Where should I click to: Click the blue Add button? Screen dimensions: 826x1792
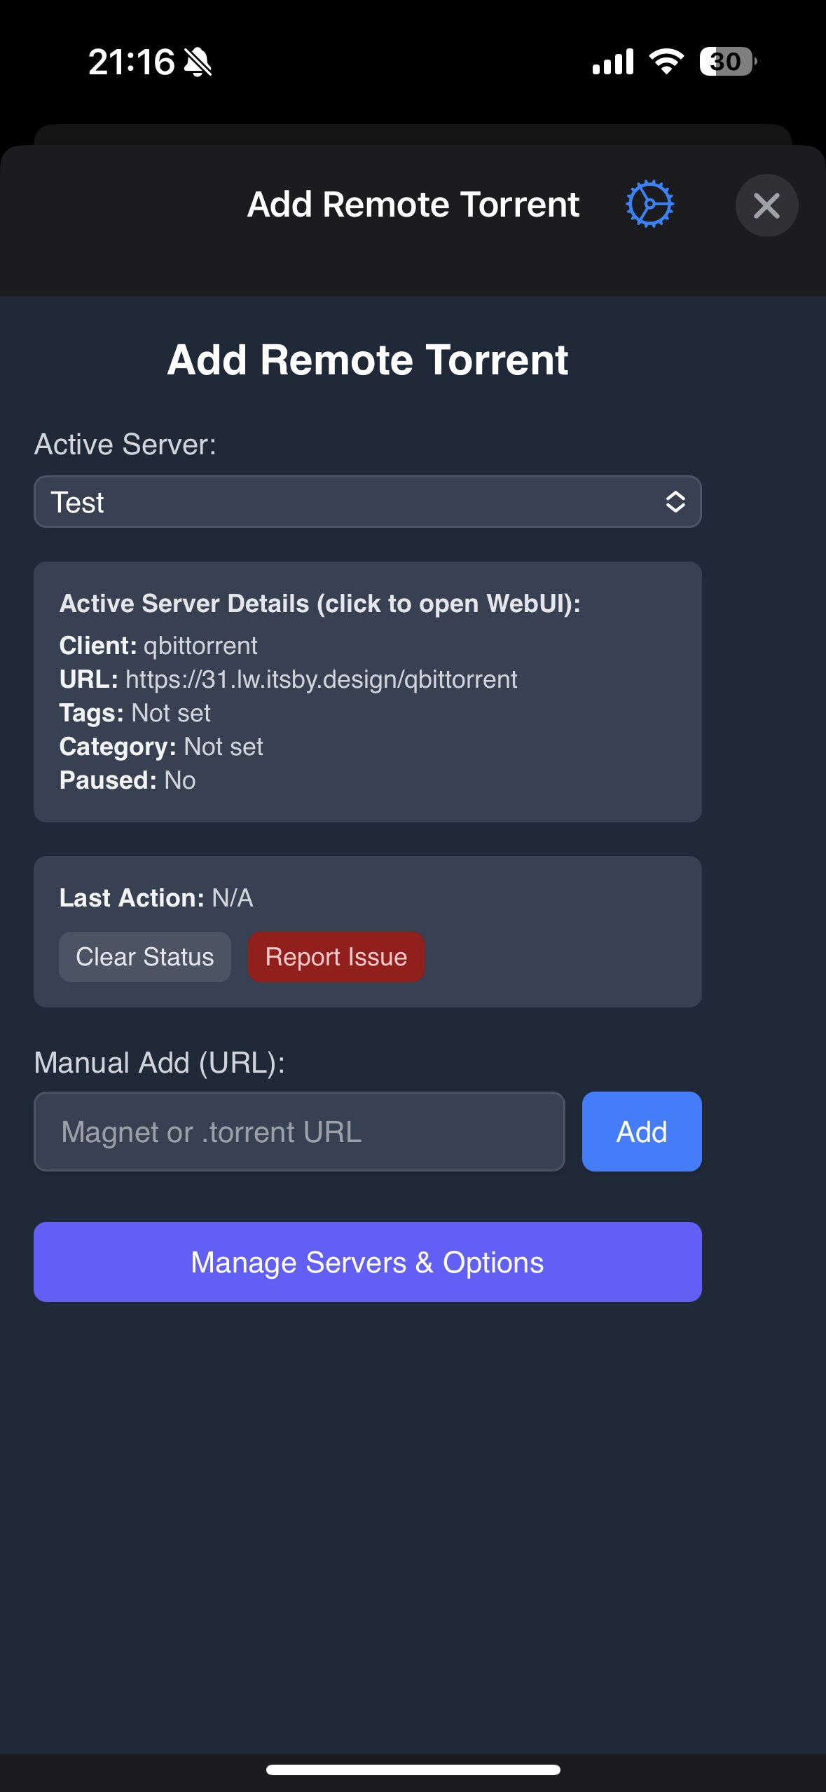pos(641,1132)
